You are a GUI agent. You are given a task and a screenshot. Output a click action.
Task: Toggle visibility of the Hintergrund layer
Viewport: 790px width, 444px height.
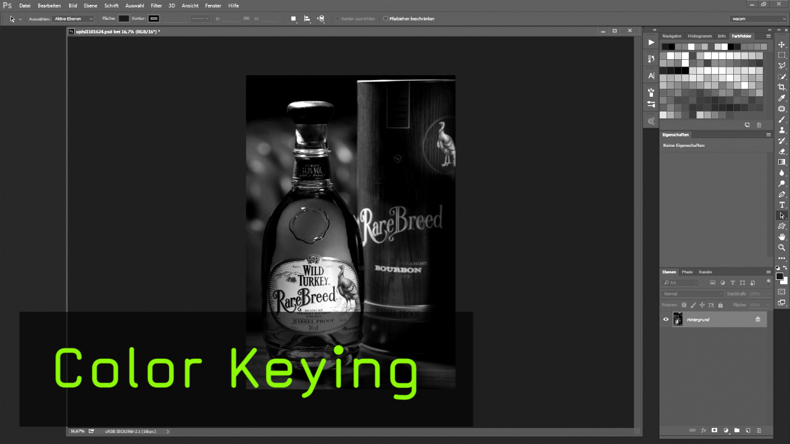666,319
